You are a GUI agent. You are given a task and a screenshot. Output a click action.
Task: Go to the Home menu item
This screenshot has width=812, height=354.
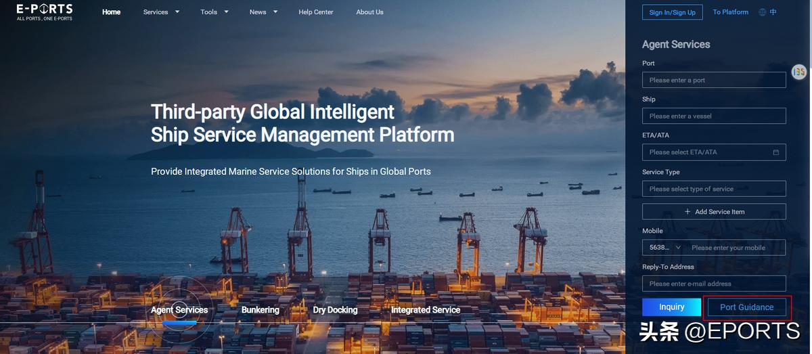coord(112,12)
